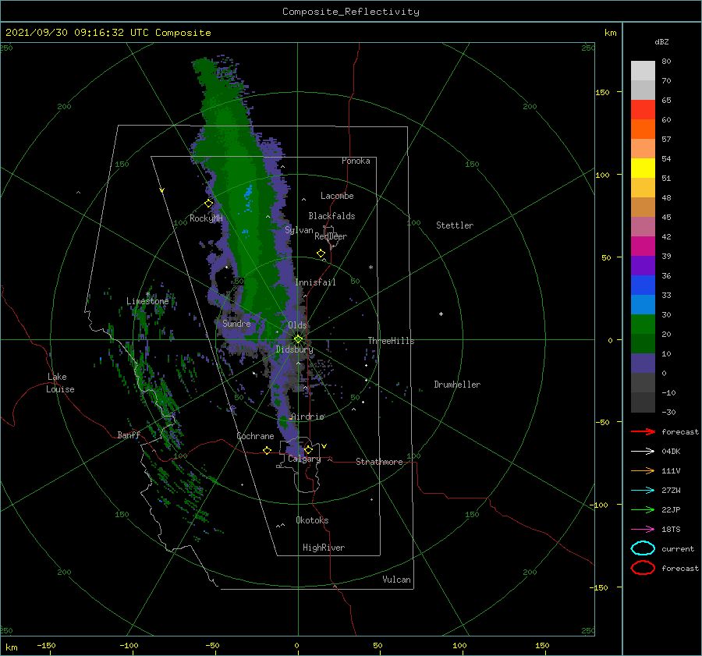Screen dimensions: 702x656
Task: Click the ThreeHills city label
Action: 391,341
